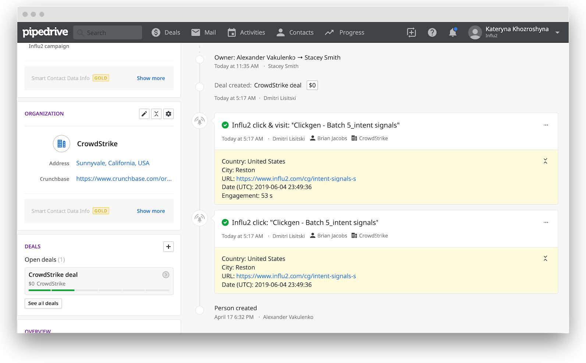Open more options for Influ2 click & visit
This screenshot has height=363, width=586.
point(546,125)
